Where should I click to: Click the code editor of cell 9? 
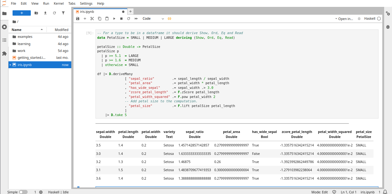click(237, 74)
